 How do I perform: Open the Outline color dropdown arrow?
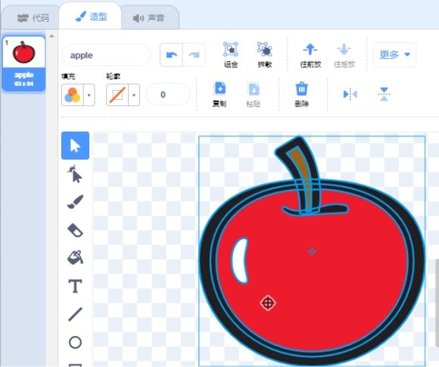pos(134,95)
